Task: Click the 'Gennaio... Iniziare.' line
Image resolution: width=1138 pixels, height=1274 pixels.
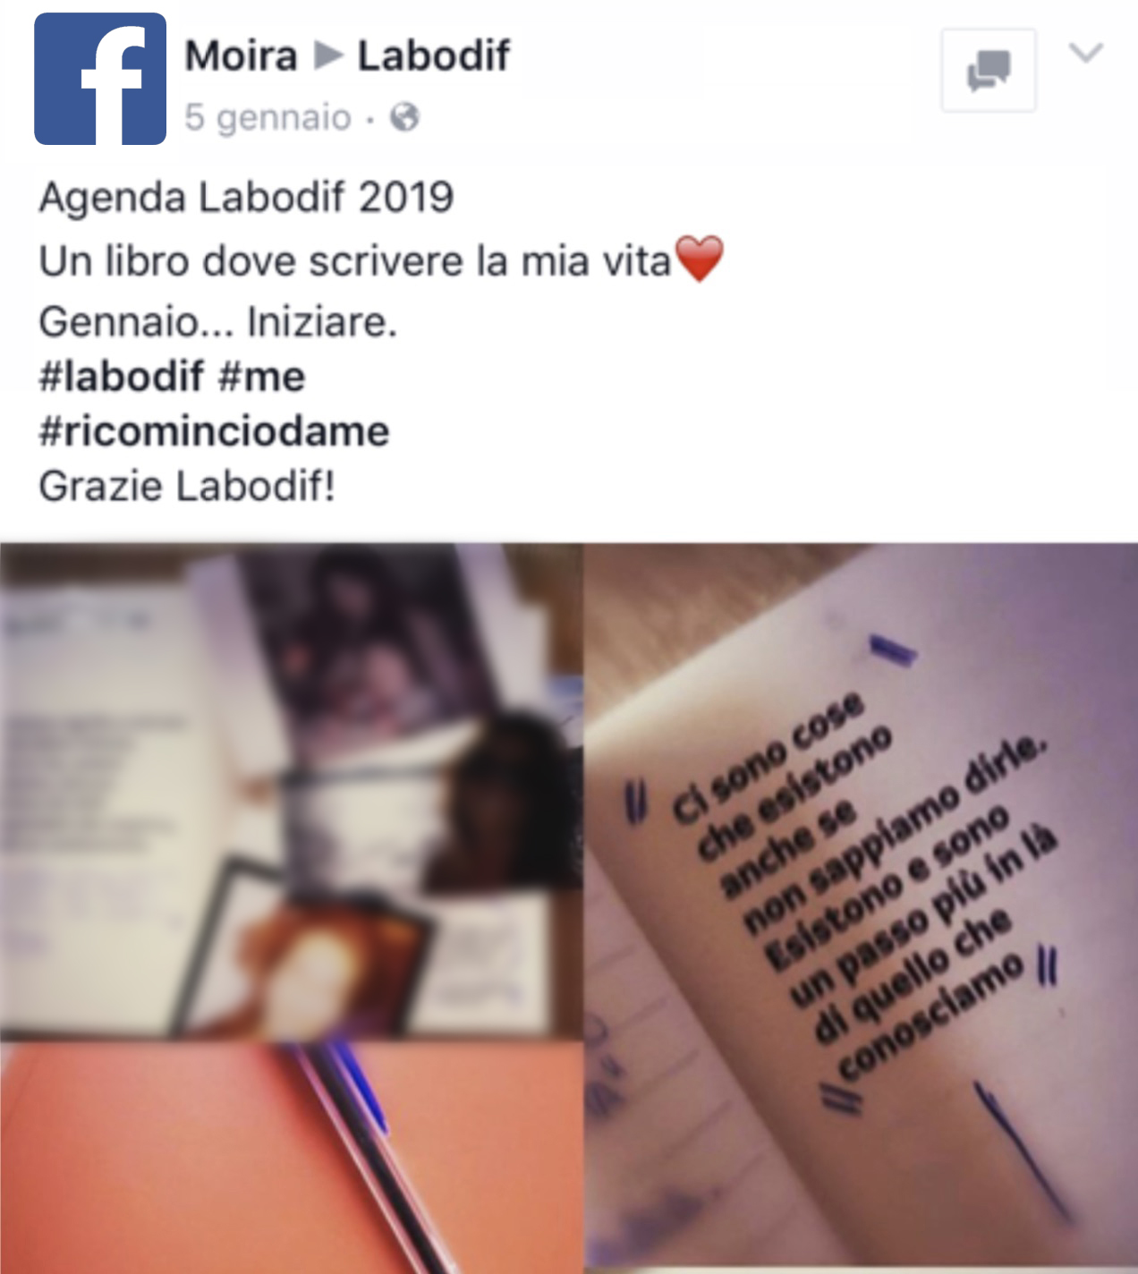Action: coord(218,321)
